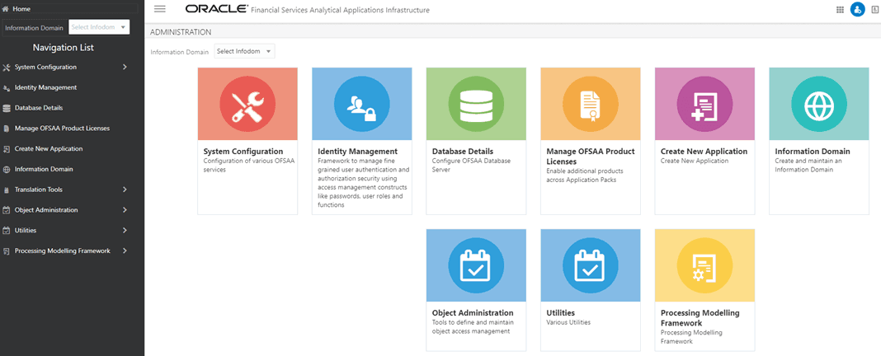881x356 pixels.
Task: Open the Information Domain tile title
Action: [813, 152]
